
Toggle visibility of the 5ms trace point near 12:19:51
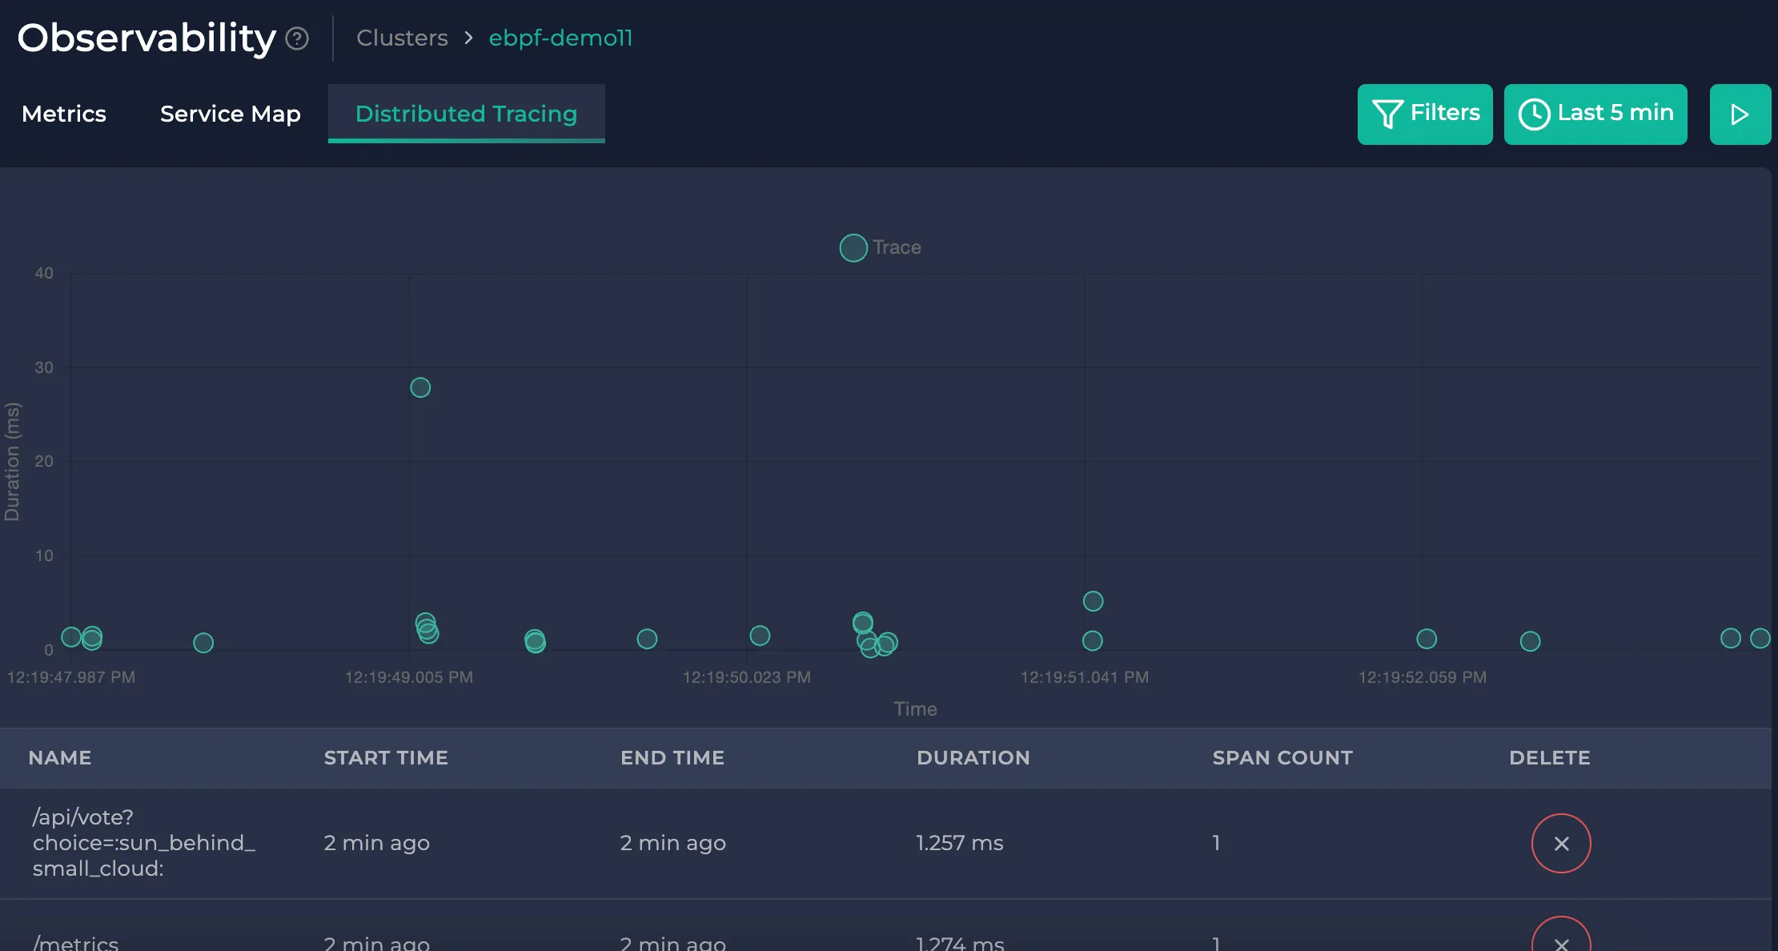1092,600
